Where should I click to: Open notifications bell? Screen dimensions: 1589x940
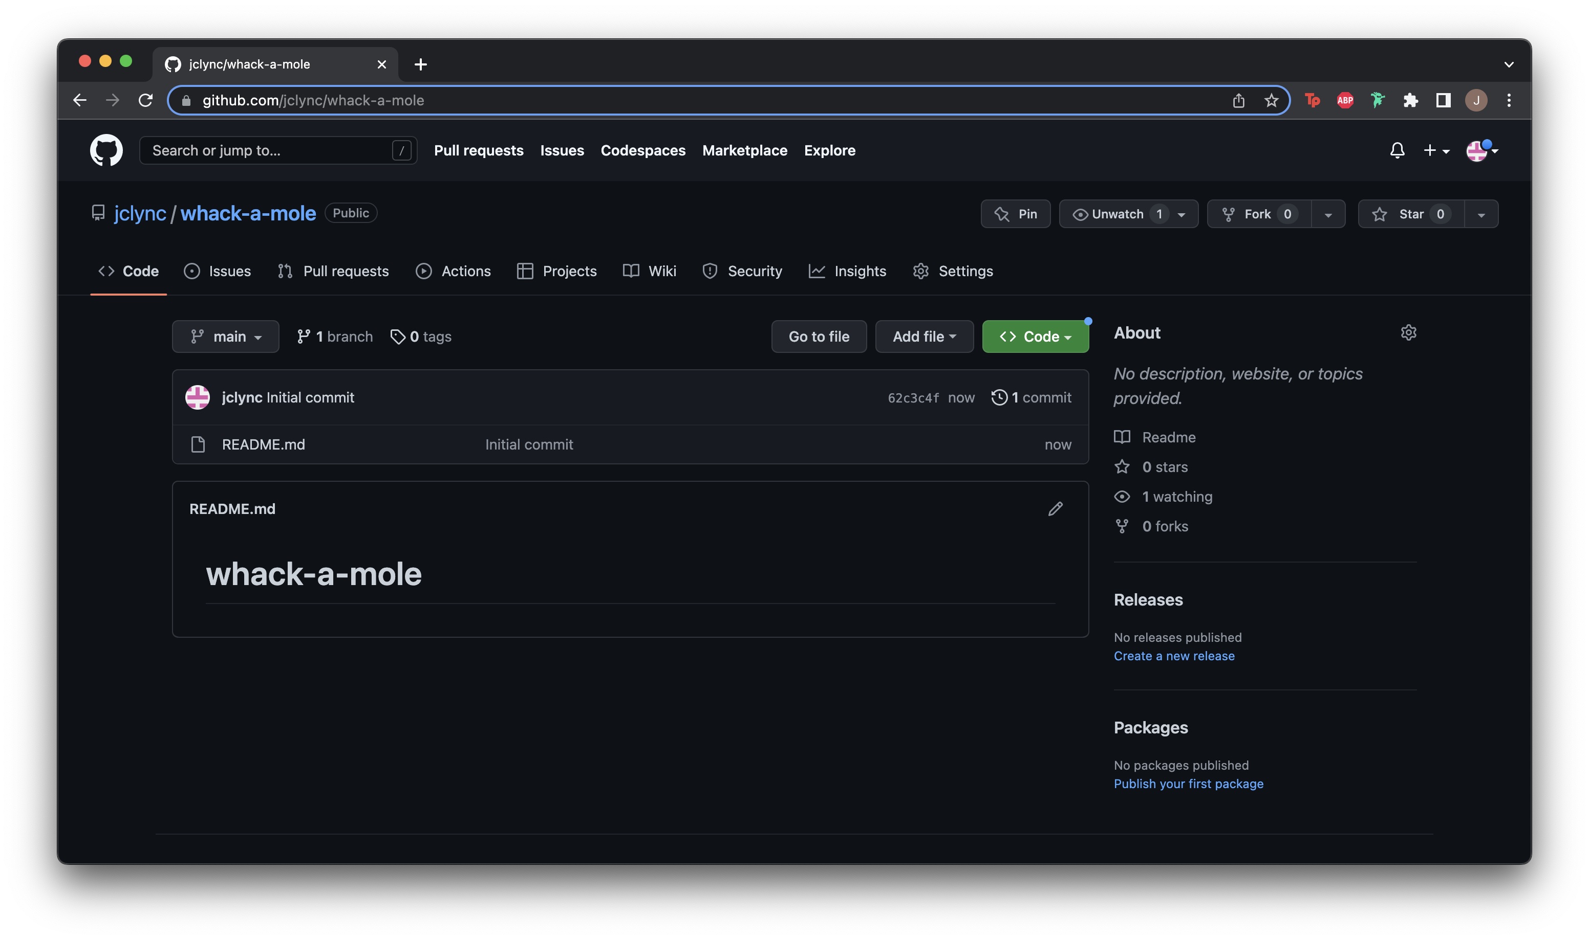click(1397, 150)
